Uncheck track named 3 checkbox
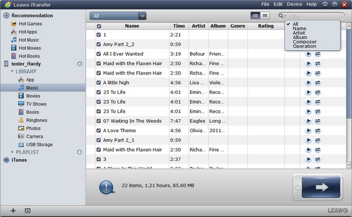Screen dimensions: 352x217 click(99, 159)
